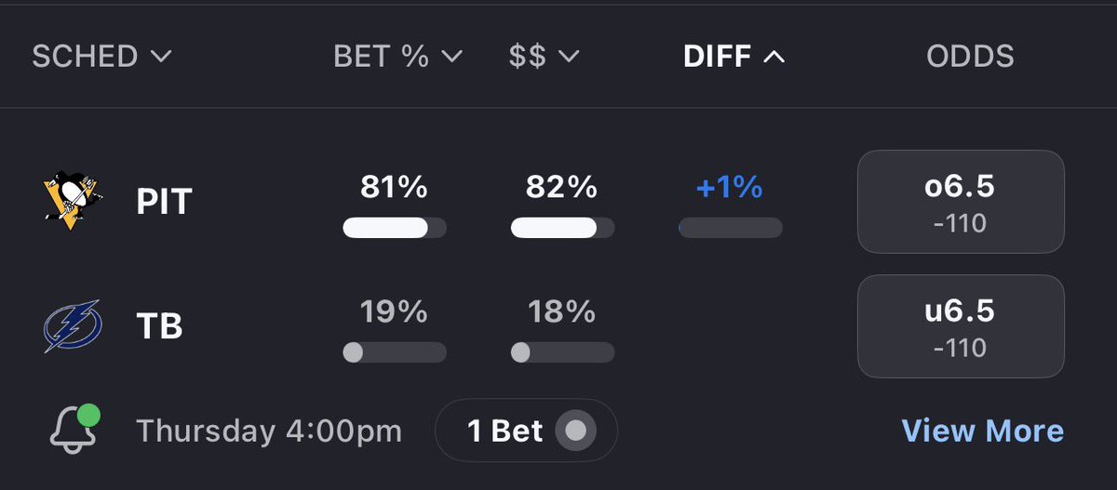Click the Thursday 4:00pm game time
The width and height of the screenshot is (1117, 490).
(x=269, y=430)
